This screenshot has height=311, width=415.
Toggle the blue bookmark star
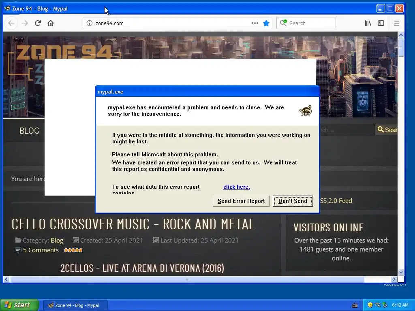click(x=266, y=23)
